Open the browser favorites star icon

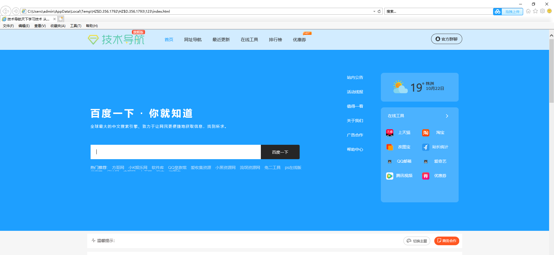pyautogui.click(x=536, y=11)
